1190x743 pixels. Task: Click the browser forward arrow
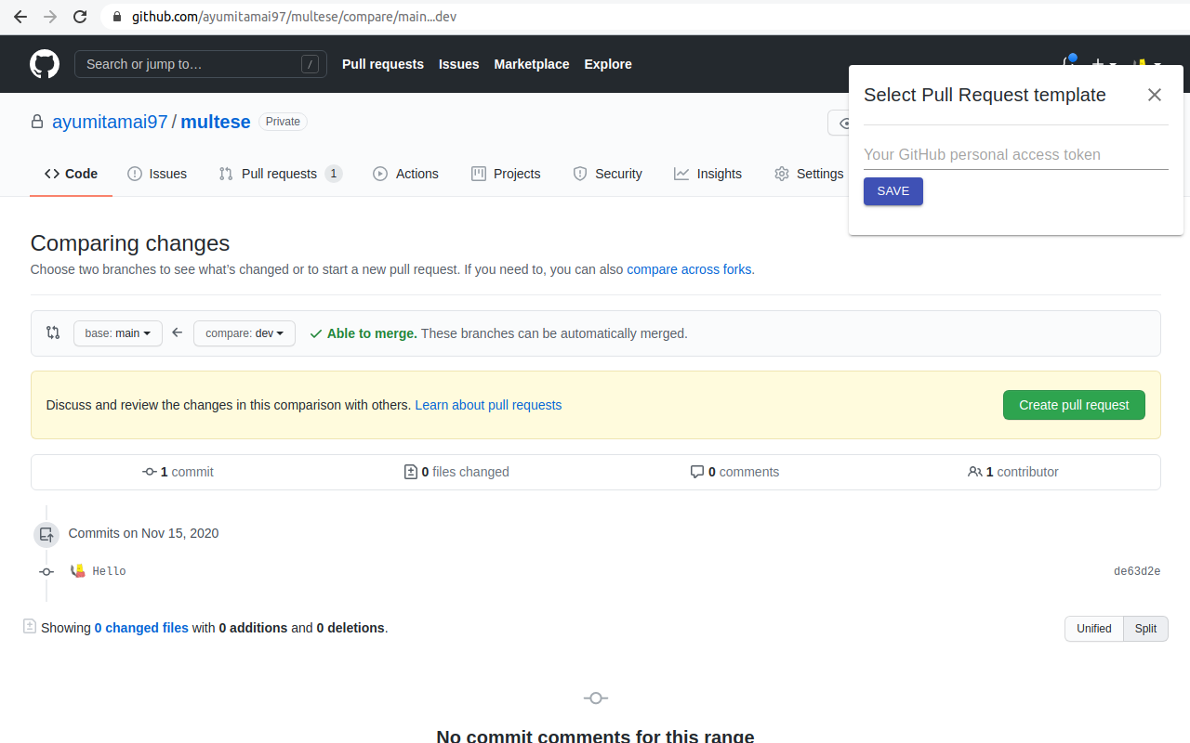click(x=50, y=17)
